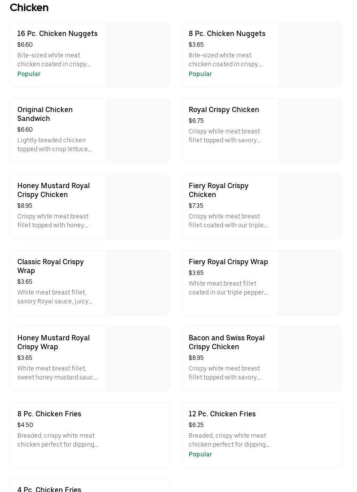Select the Fiery Royal Crispy Chicken item
357x492 pixels.
coord(262,207)
